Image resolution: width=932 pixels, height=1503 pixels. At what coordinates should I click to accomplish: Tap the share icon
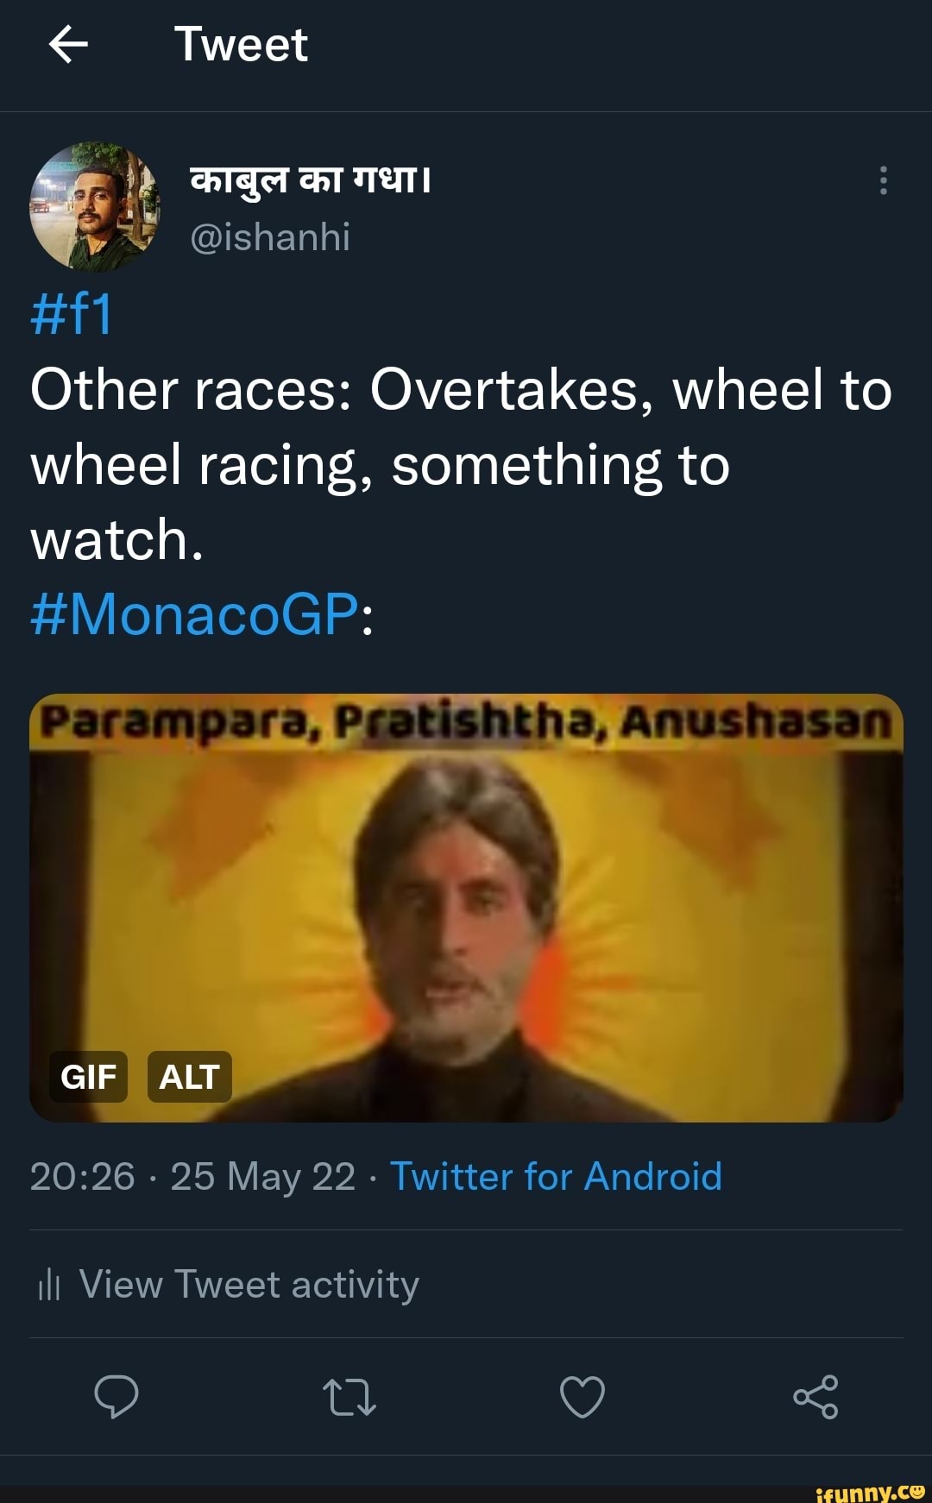click(815, 1397)
